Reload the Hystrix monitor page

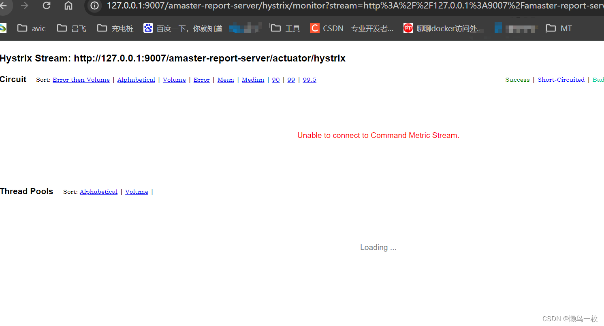tap(46, 6)
